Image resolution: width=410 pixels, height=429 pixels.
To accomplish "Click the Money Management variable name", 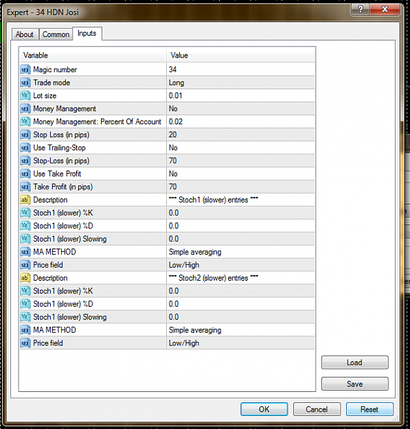I will (x=65, y=109).
